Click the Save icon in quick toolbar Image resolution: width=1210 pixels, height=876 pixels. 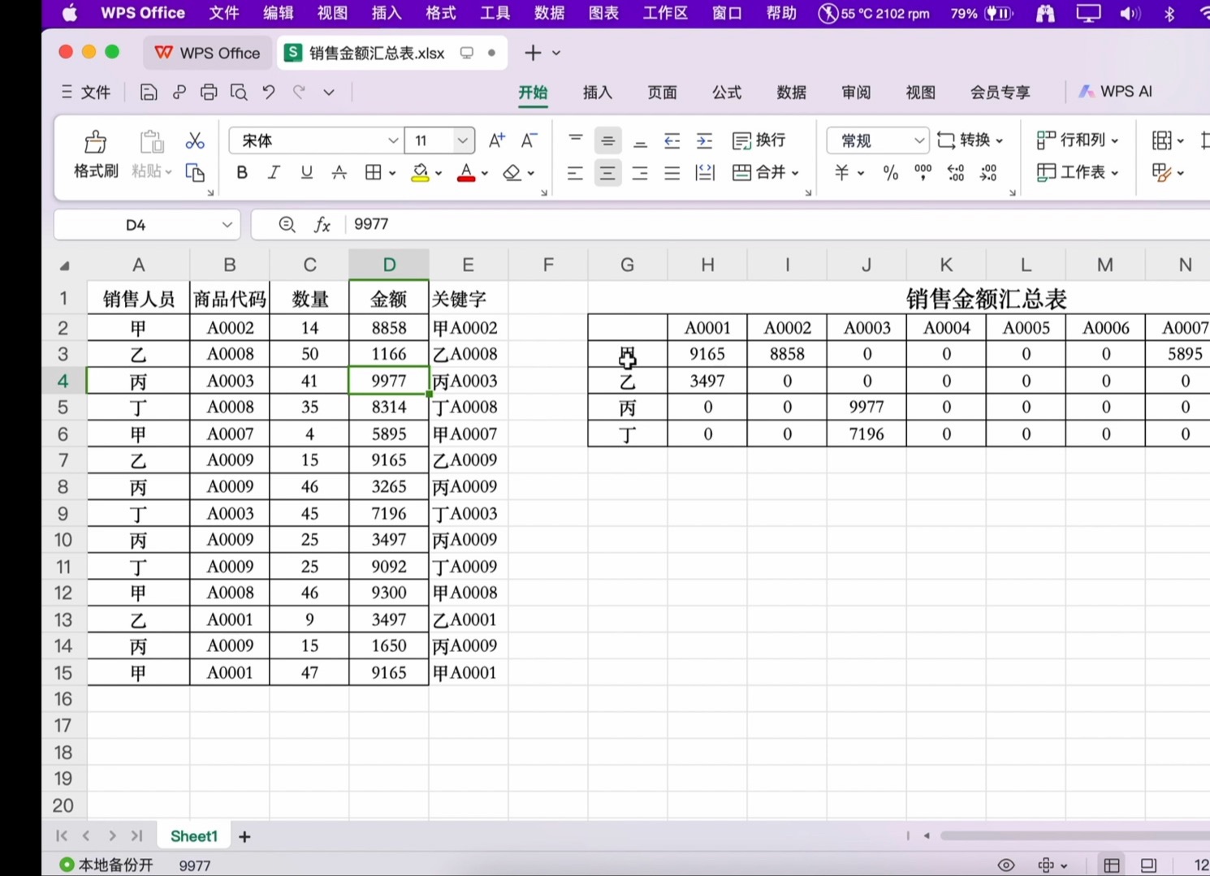(x=149, y=93)
